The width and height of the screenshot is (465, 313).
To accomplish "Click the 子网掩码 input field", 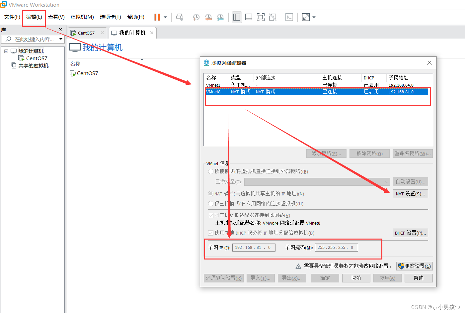I will click(x=336, y=248).
